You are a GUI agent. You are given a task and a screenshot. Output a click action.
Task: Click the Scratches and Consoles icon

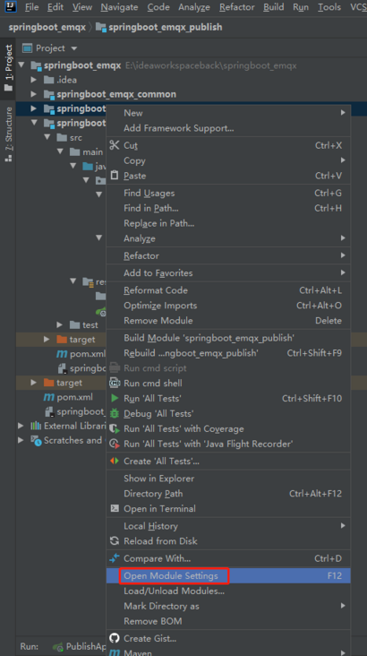(37, 440)
